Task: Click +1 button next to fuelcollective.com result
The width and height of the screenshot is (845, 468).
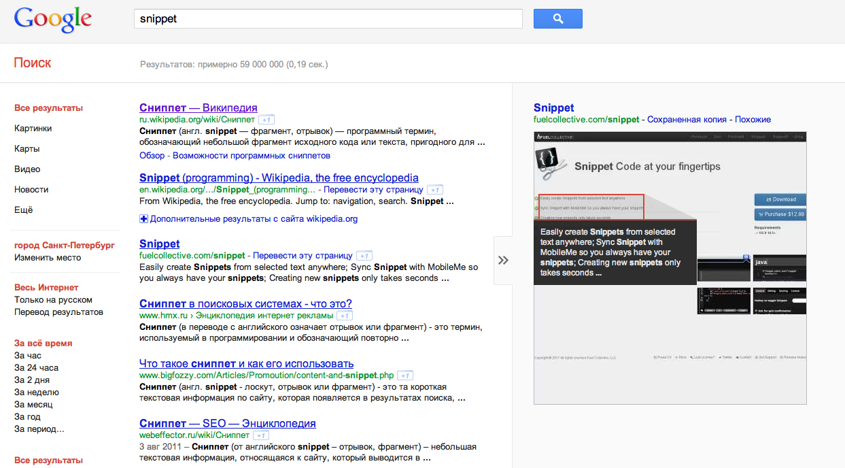Action: coord(364,256)
